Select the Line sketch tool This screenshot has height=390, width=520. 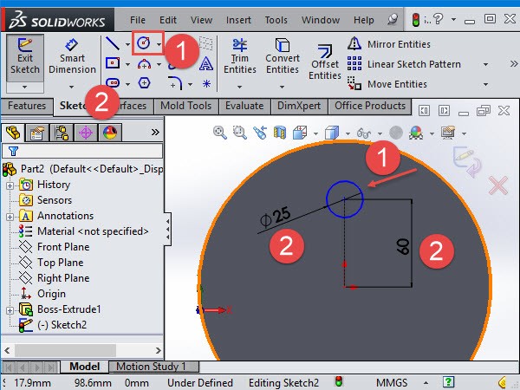(x=113, y=43)
